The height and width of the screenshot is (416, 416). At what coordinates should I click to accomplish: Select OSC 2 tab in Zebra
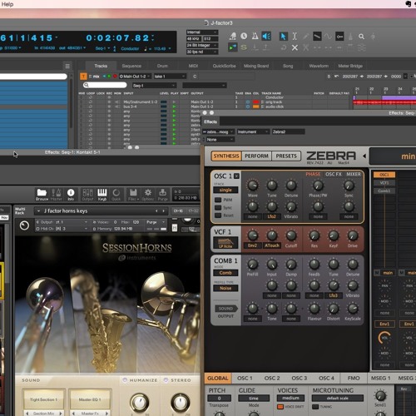click(x=272, y=378)
